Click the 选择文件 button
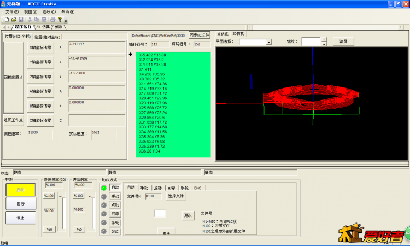 (x=176, y=196)
